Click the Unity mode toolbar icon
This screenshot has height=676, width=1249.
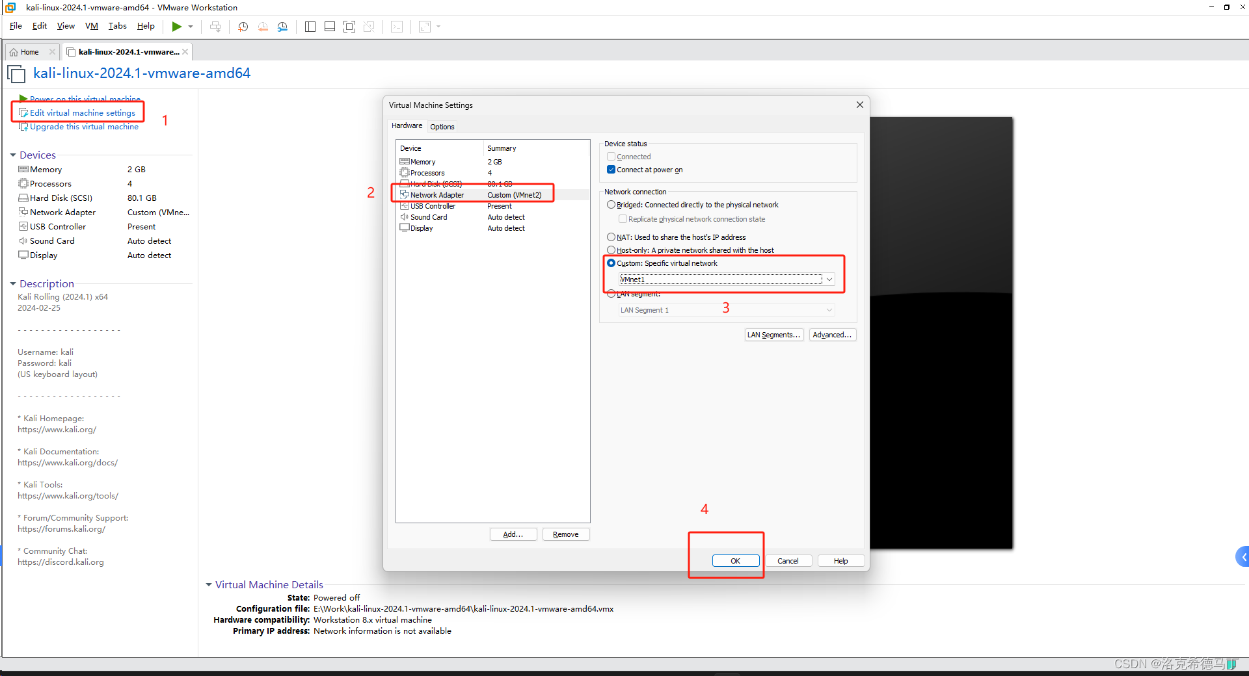coord(369,27)
